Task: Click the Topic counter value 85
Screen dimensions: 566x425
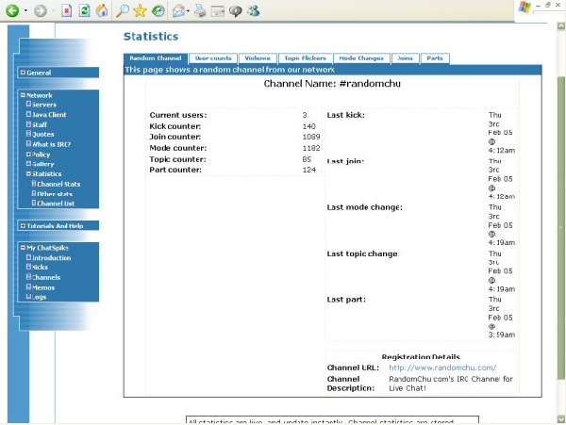Action: (x=307, y=159)
